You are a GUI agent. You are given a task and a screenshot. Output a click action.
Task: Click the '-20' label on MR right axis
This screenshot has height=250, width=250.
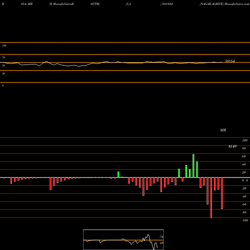[244, 188]
